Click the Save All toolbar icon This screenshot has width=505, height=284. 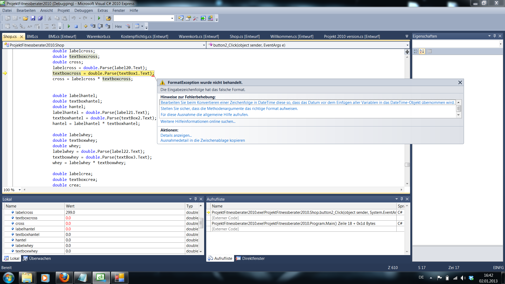(x=40, y=18)
